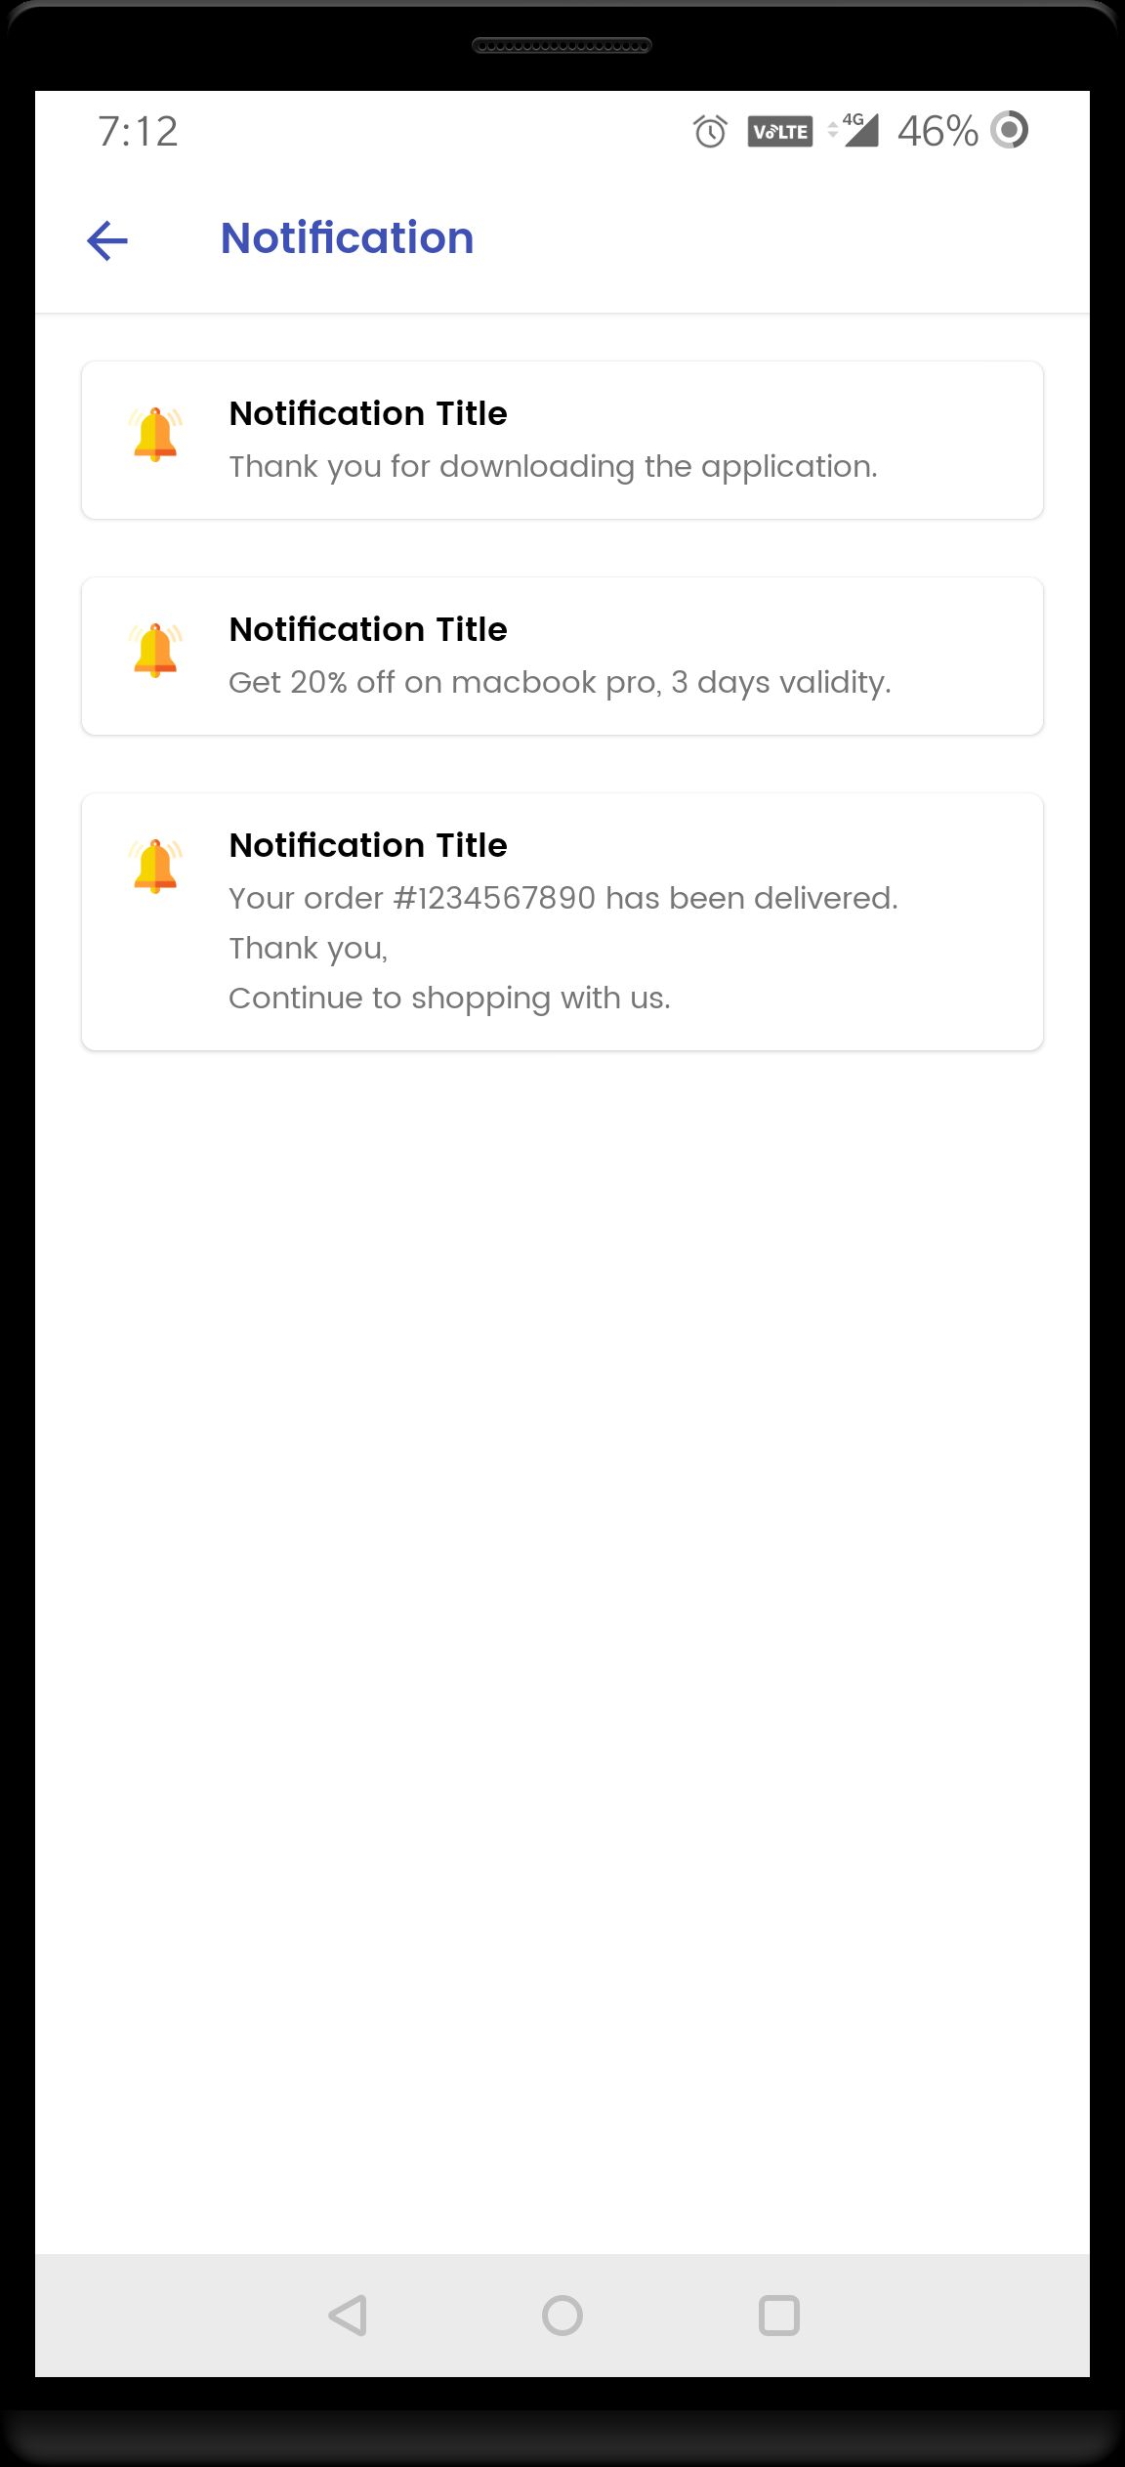1125x2467 pixels.
Task: Tap the battery ring icon
Action: point(1010,130)
